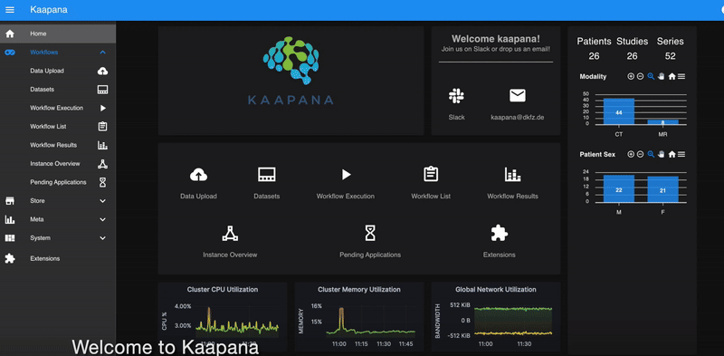Image resolution: width=724 pixels, height=356 pixels.
Task: Select Data Upload sidebar label
Action: coord(47,71)
